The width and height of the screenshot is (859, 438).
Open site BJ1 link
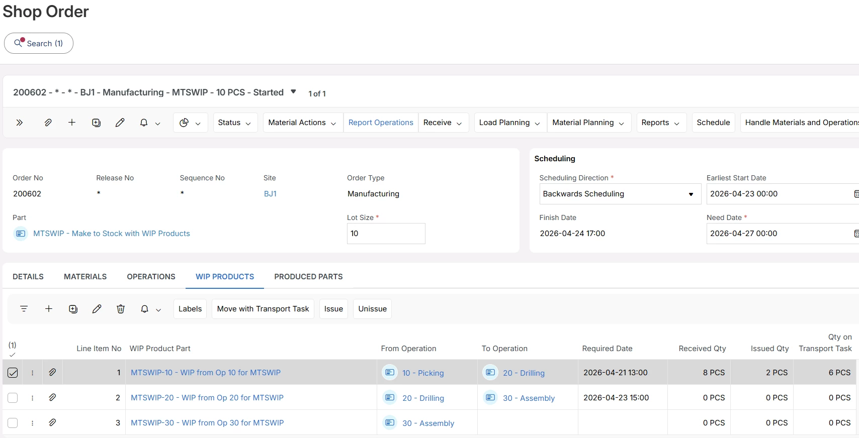click(270, 194)
